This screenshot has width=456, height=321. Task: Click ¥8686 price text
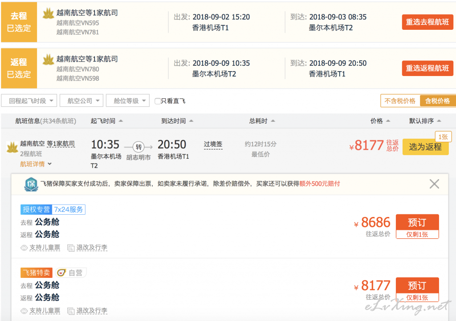372,223
